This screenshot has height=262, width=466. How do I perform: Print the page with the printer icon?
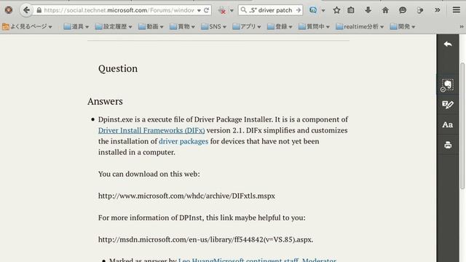coord(448,145)
